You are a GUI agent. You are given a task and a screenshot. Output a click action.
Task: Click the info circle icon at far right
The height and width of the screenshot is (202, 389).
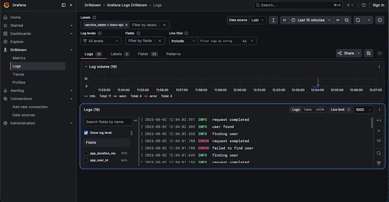[x=380, y=20]
